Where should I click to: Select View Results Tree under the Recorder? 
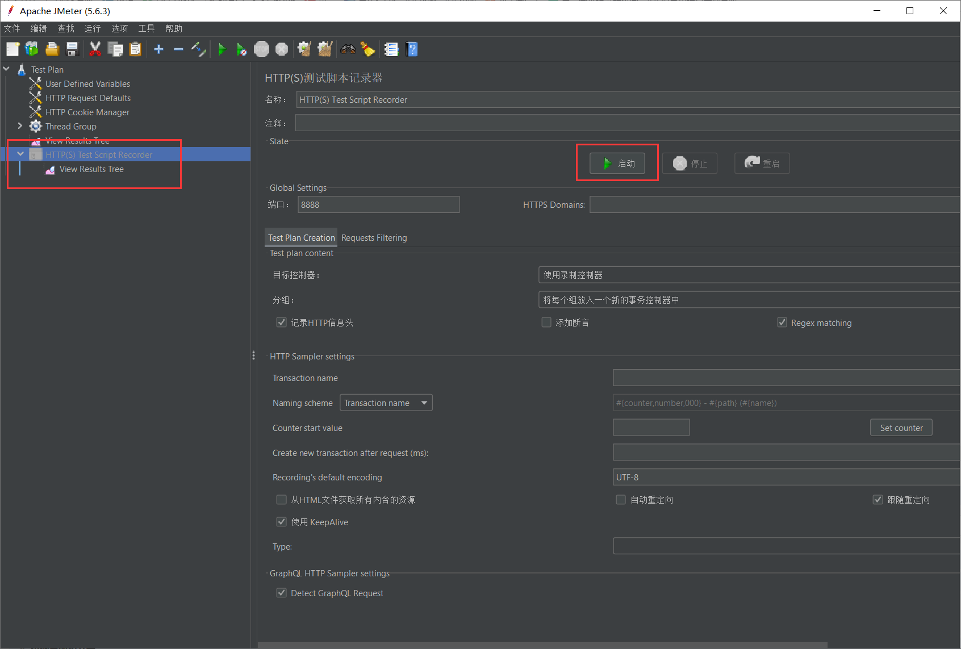[x=91, y=169]
